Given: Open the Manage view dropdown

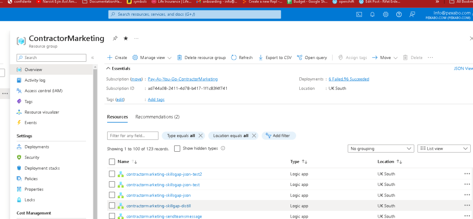Looking at the screenshot, I should (152, 58).
